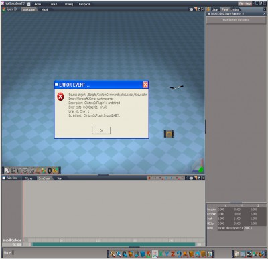Click the 3D view button in the viewport title bar

click(x=191, y=9)
